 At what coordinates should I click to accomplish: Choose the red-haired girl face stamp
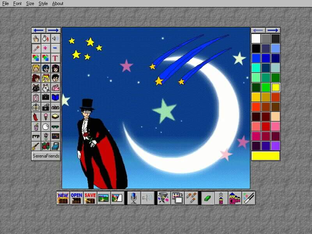36,78
